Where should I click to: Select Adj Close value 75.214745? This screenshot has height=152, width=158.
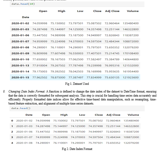[112, 53]
